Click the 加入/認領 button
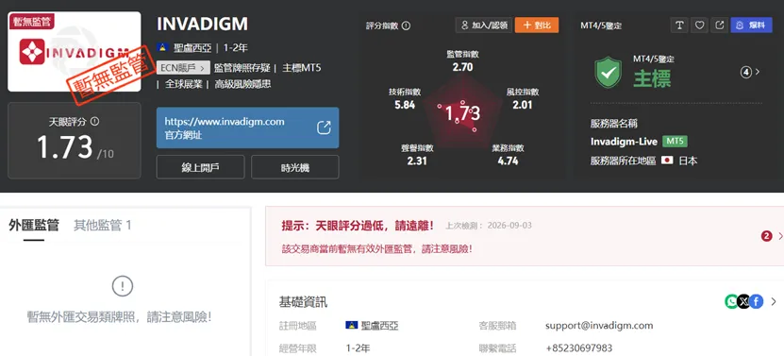Viewport: 784px width, 356px height. click(483, 25)
